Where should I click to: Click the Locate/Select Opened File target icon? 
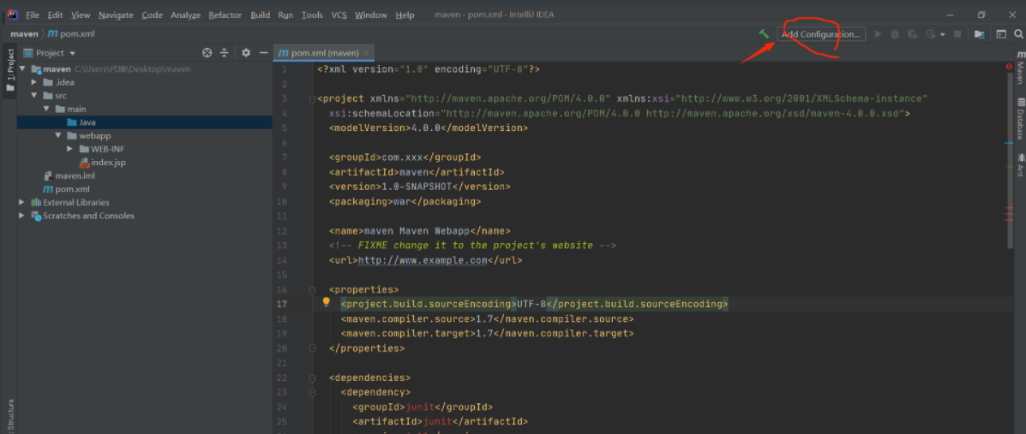[207, 53]
